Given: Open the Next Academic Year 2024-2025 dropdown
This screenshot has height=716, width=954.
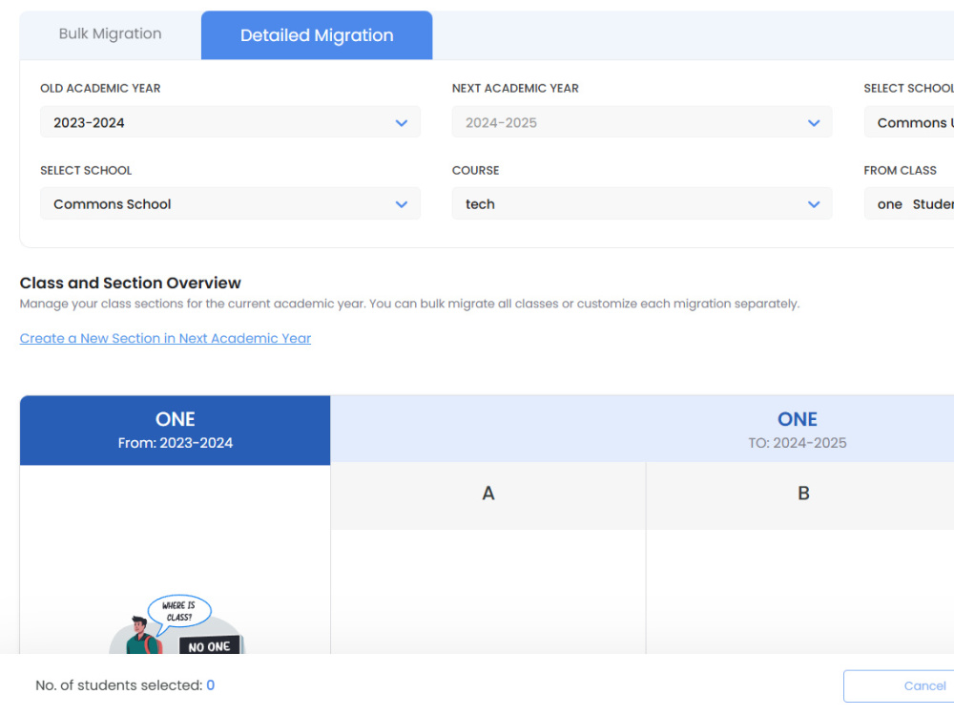Looking at the screenshot, I should pyautogui.click(x=642, y=122).
